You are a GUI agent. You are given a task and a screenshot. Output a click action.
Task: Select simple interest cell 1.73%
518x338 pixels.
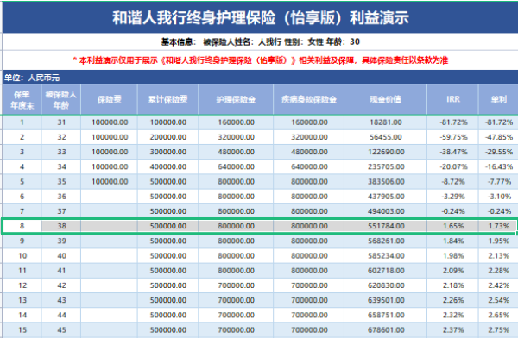click(498, 227)
